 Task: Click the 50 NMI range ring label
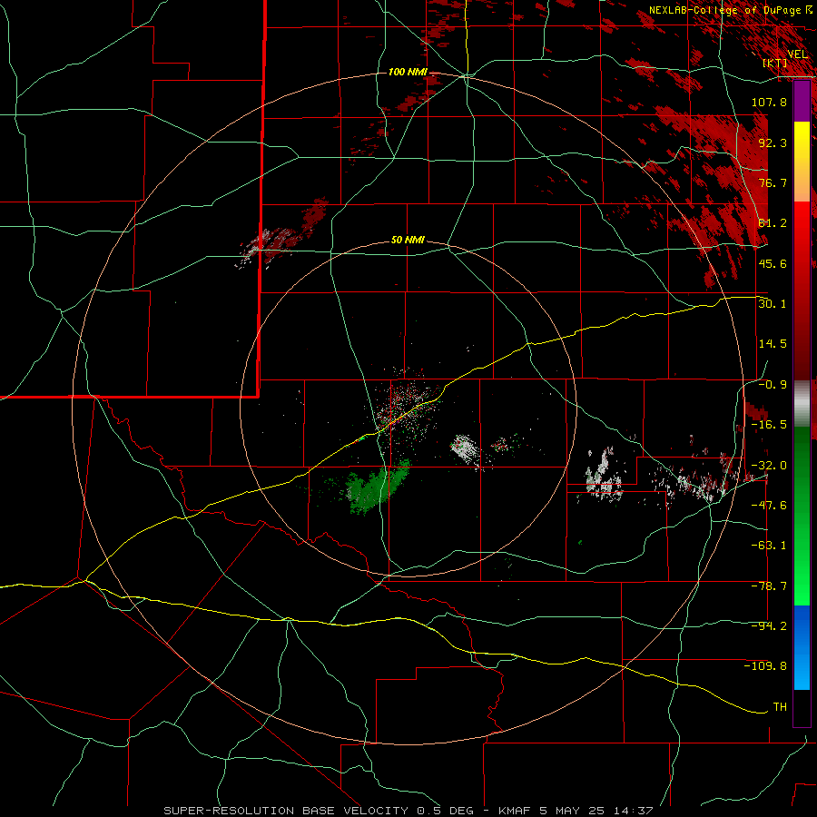(408, 241)
